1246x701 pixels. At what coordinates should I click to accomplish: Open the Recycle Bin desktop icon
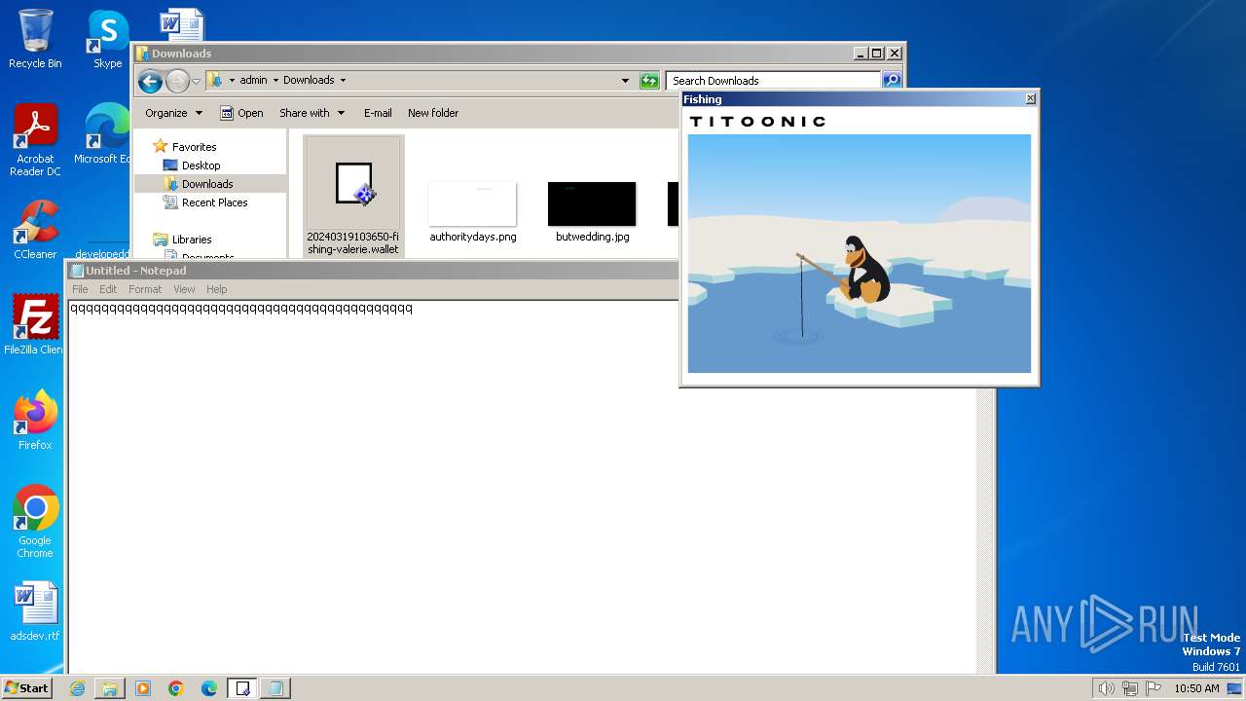pyautogui.click(x=35, y=39)
